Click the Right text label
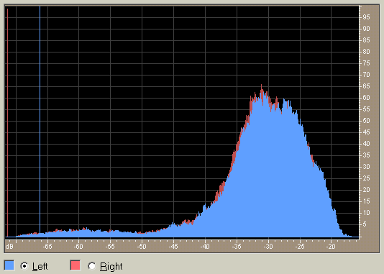 111,266
